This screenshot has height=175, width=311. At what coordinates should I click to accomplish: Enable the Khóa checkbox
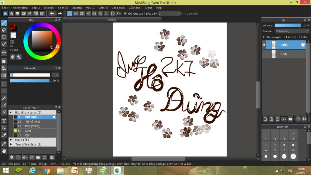(x=300, y=37)
